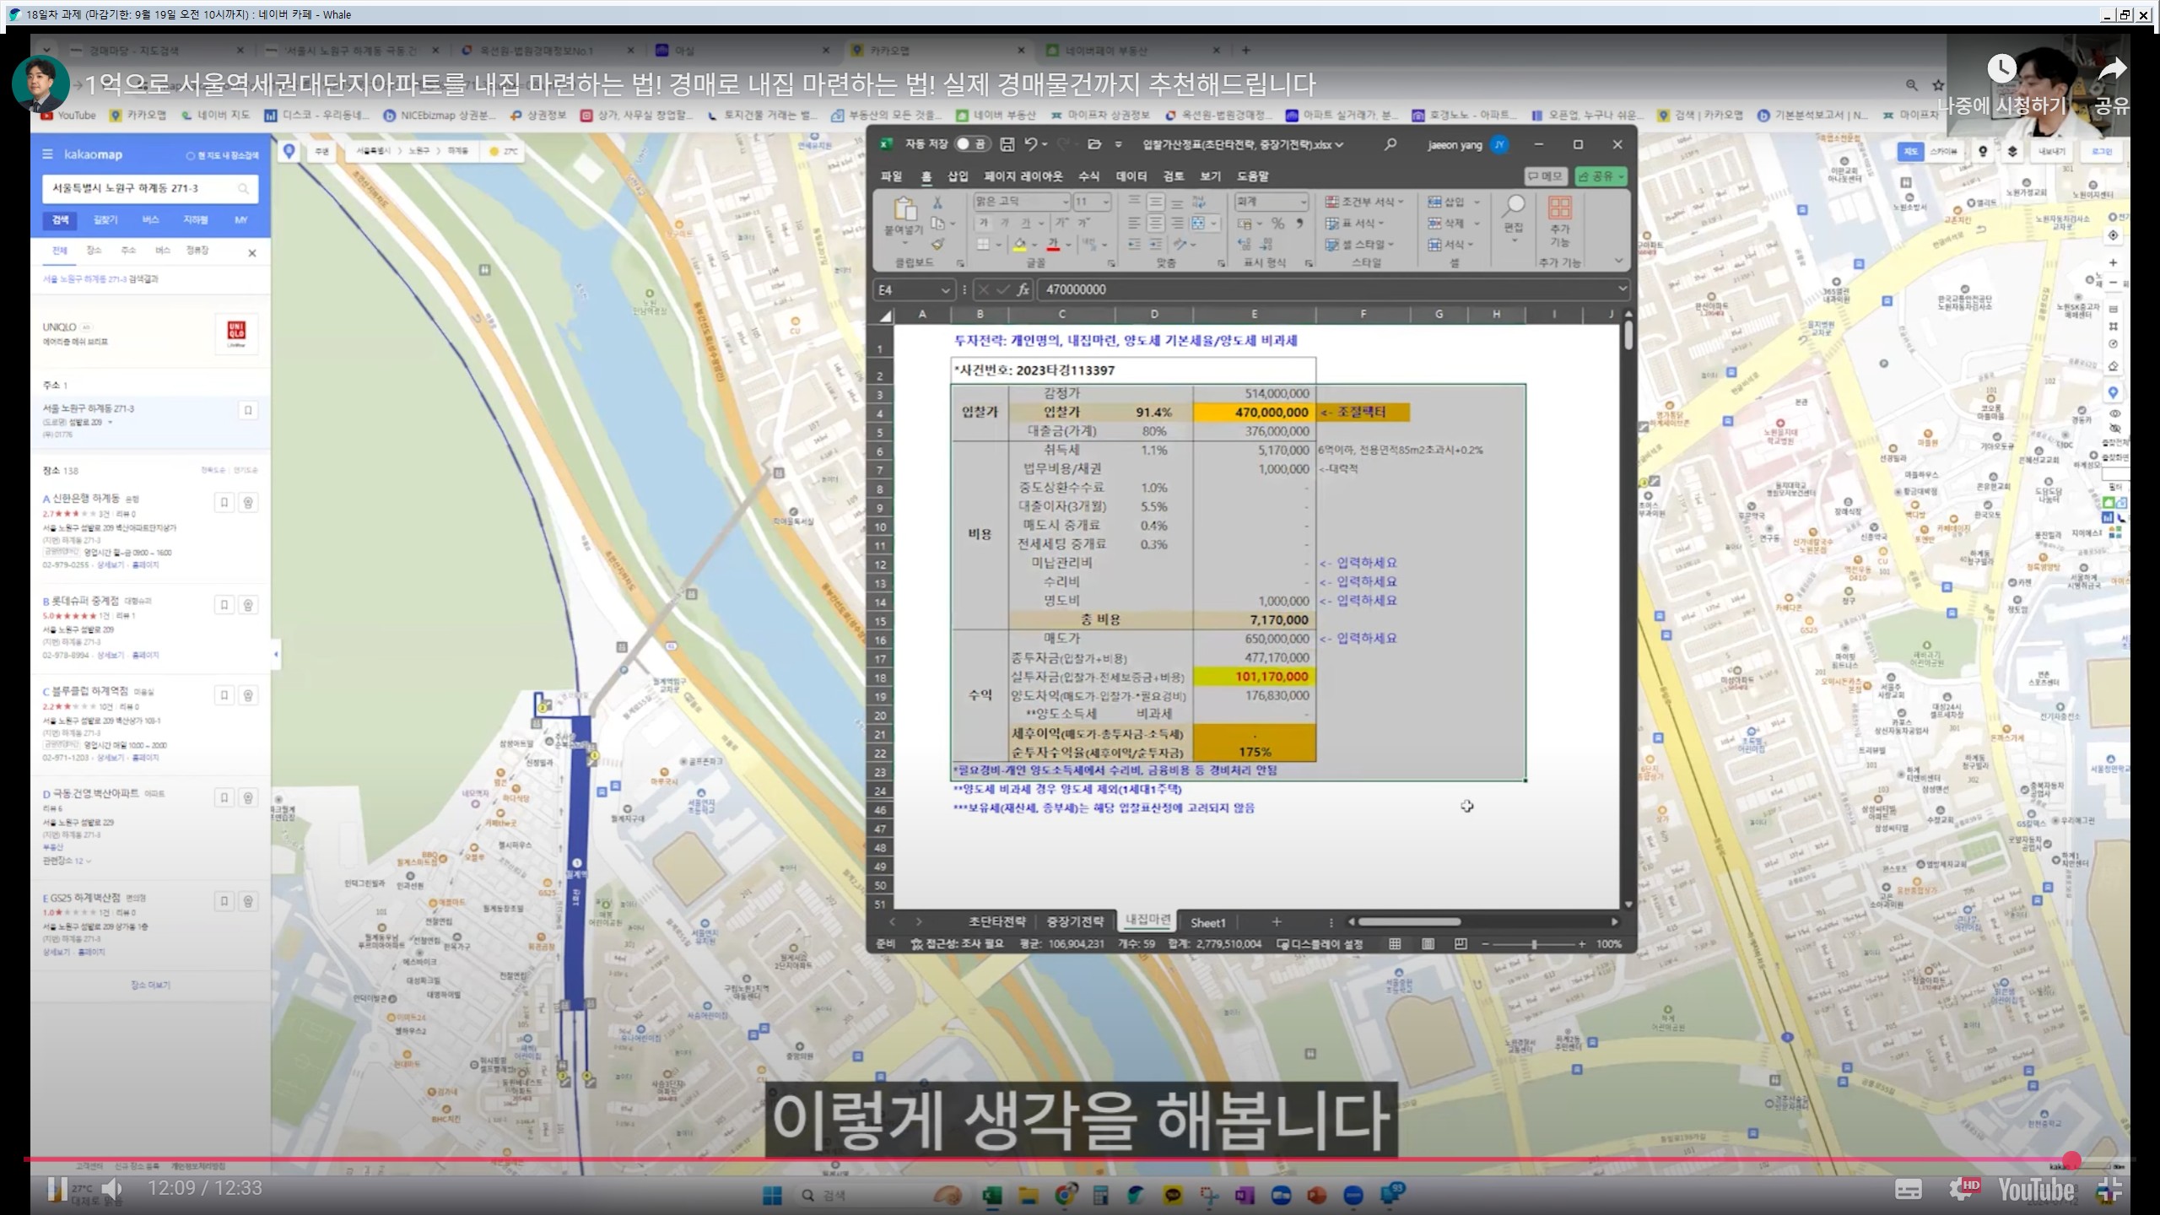Click the merge and center icon
Viewport: 2160px width, 1215px height.
(1198, 224)
